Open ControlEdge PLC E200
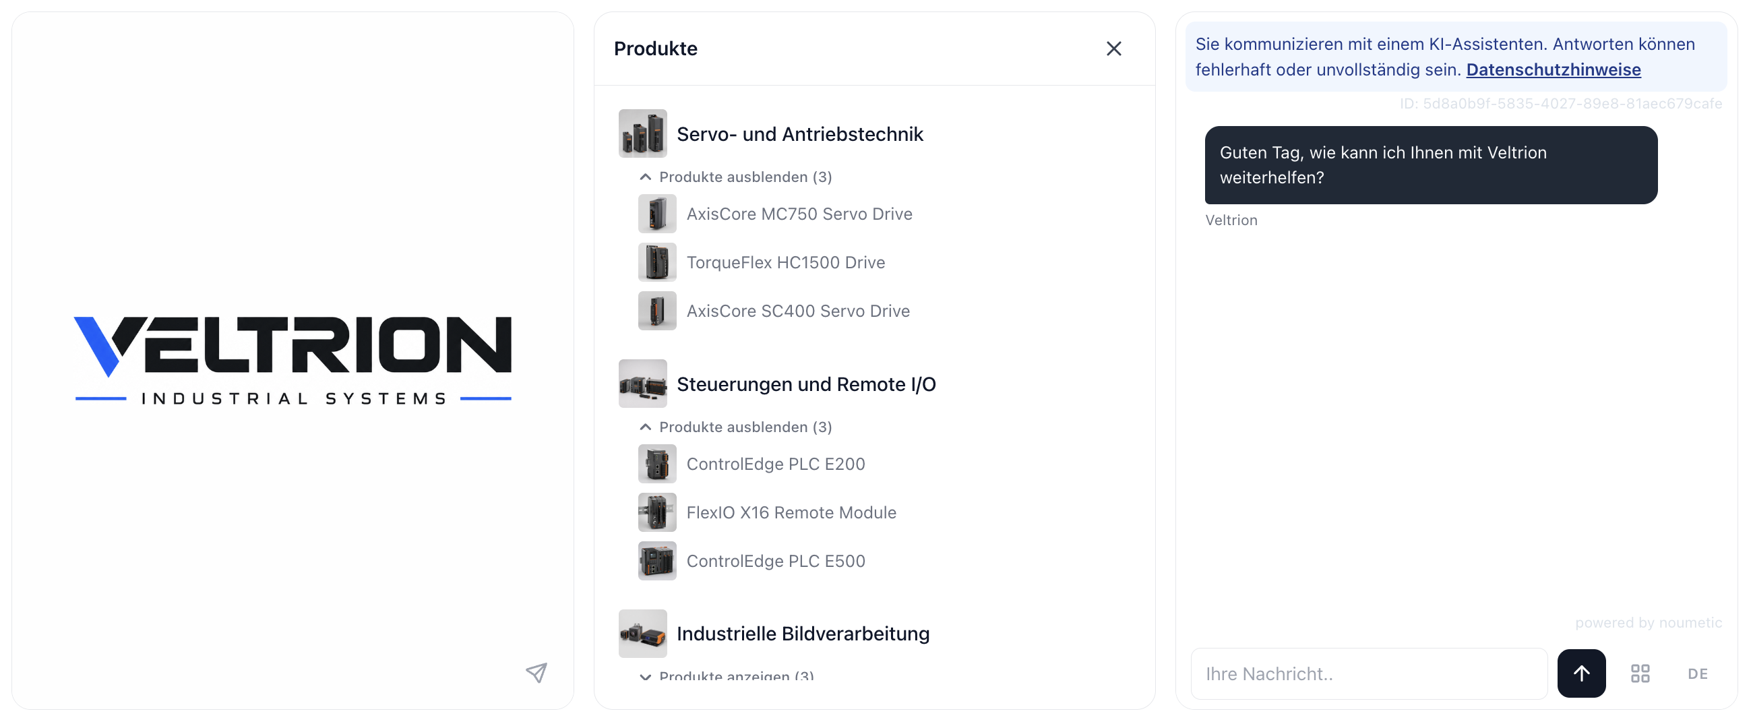Screen dimensions: 1751x724 pyautogui.click(x=776, y=464)
